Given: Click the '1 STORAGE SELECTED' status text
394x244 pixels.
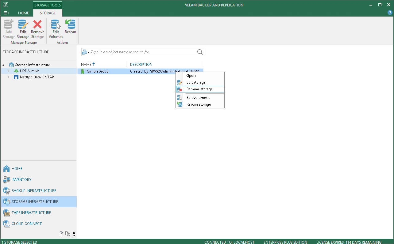Looking at the screenshot, I should click(x=19, y=242).
